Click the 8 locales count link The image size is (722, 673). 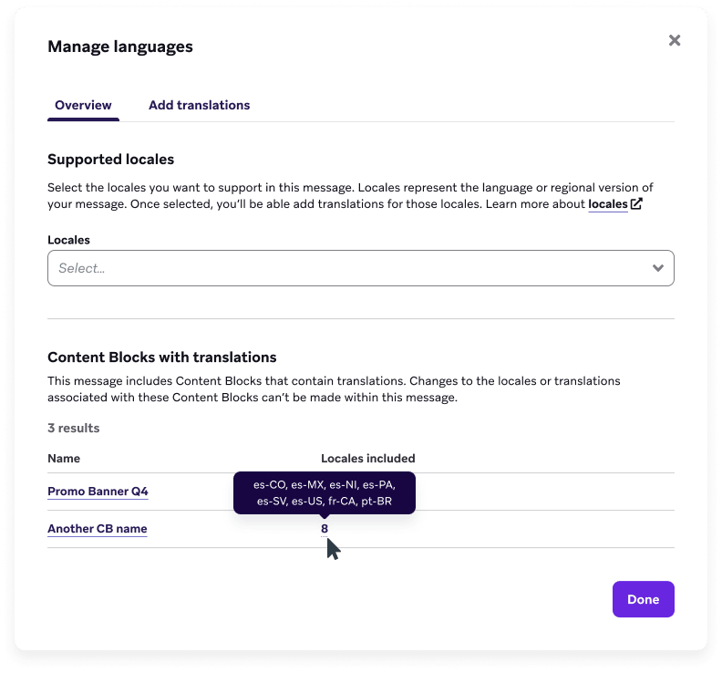325,529
